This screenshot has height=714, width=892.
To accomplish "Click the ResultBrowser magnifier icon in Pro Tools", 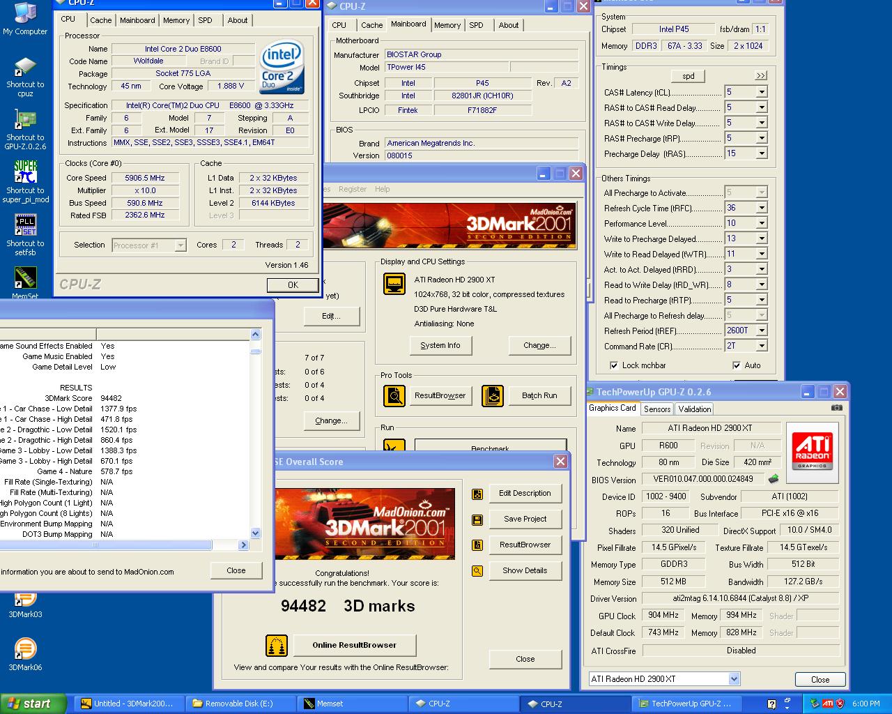I will tap(394, 395).
